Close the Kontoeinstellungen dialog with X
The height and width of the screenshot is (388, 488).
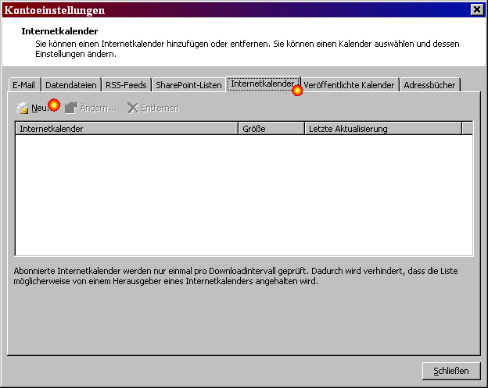[x=476, y=9]
